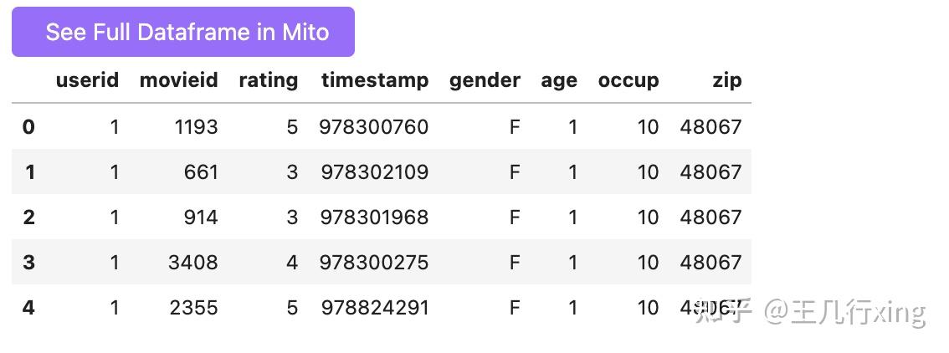The width and height of the screenshot is (949, 353).
Task: Select timestamp cell 978302109
Action: (x=374, y=172)
